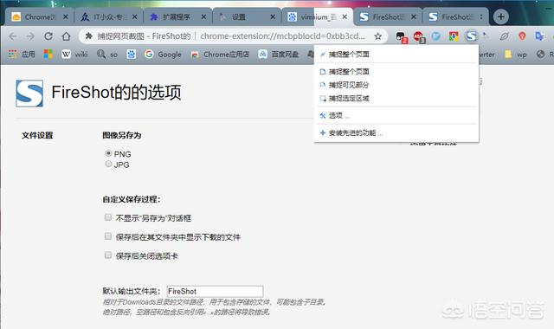Open the Google bookmark
Image resolution: width=554 pixels, height=329 pixels.
click(x=164, y=54)
